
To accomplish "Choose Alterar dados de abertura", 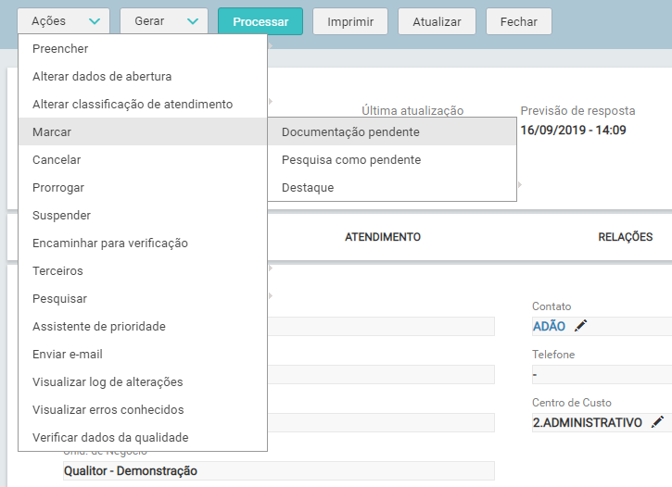I will tap(143, 76).
